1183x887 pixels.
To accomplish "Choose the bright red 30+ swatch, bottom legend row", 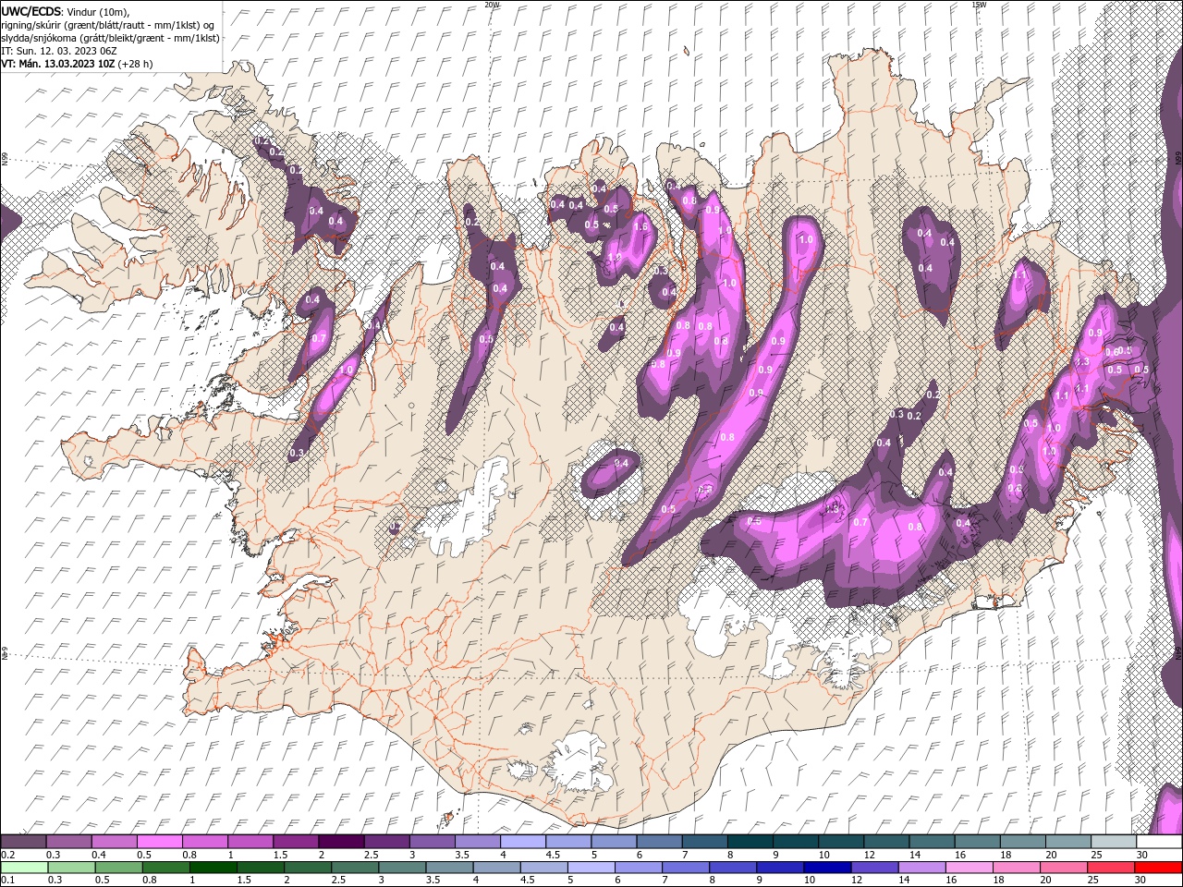I will [1159, 868].
